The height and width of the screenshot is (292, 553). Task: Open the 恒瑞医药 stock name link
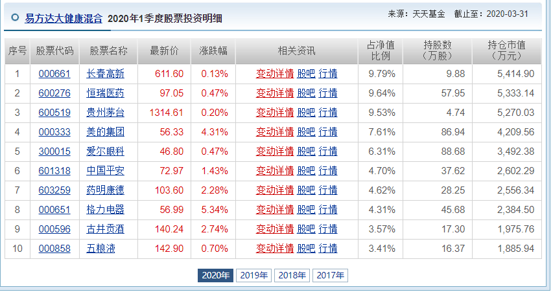[x=105, y=93]
